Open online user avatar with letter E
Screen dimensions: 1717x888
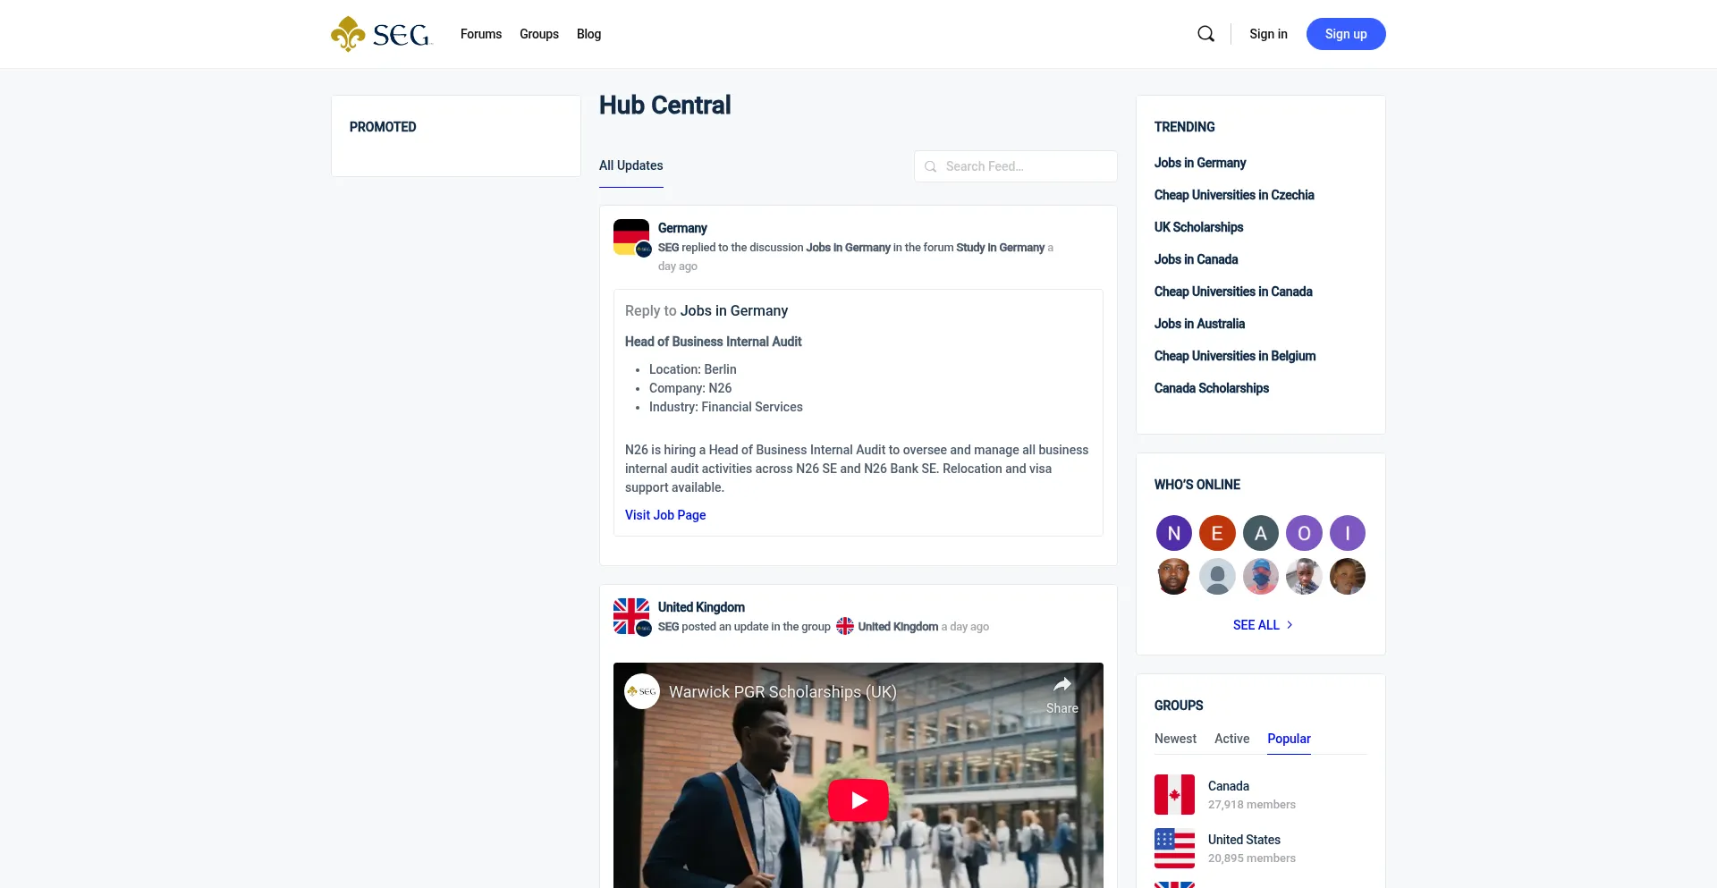click(1216, 534)
